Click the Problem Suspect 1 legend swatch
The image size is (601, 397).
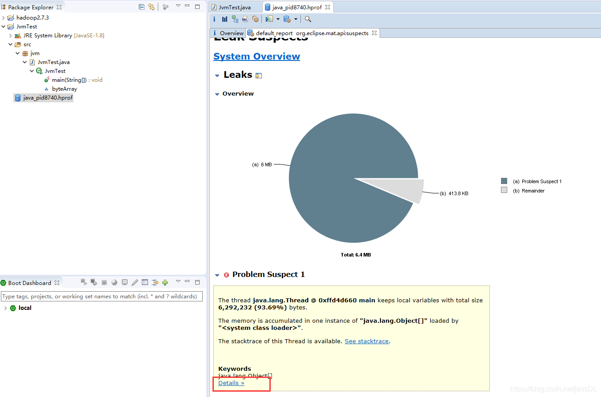click(504, 181)
